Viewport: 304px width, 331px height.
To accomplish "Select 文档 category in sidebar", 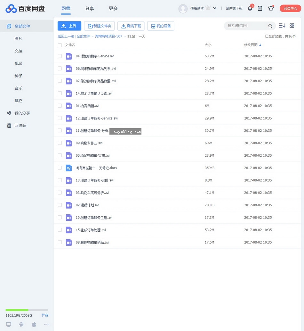I will coord(19,51).
